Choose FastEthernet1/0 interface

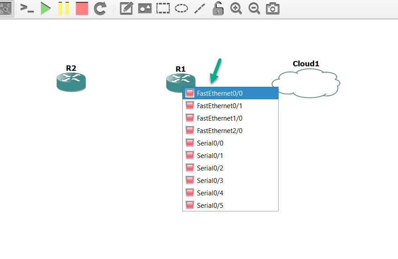point(230,118)
